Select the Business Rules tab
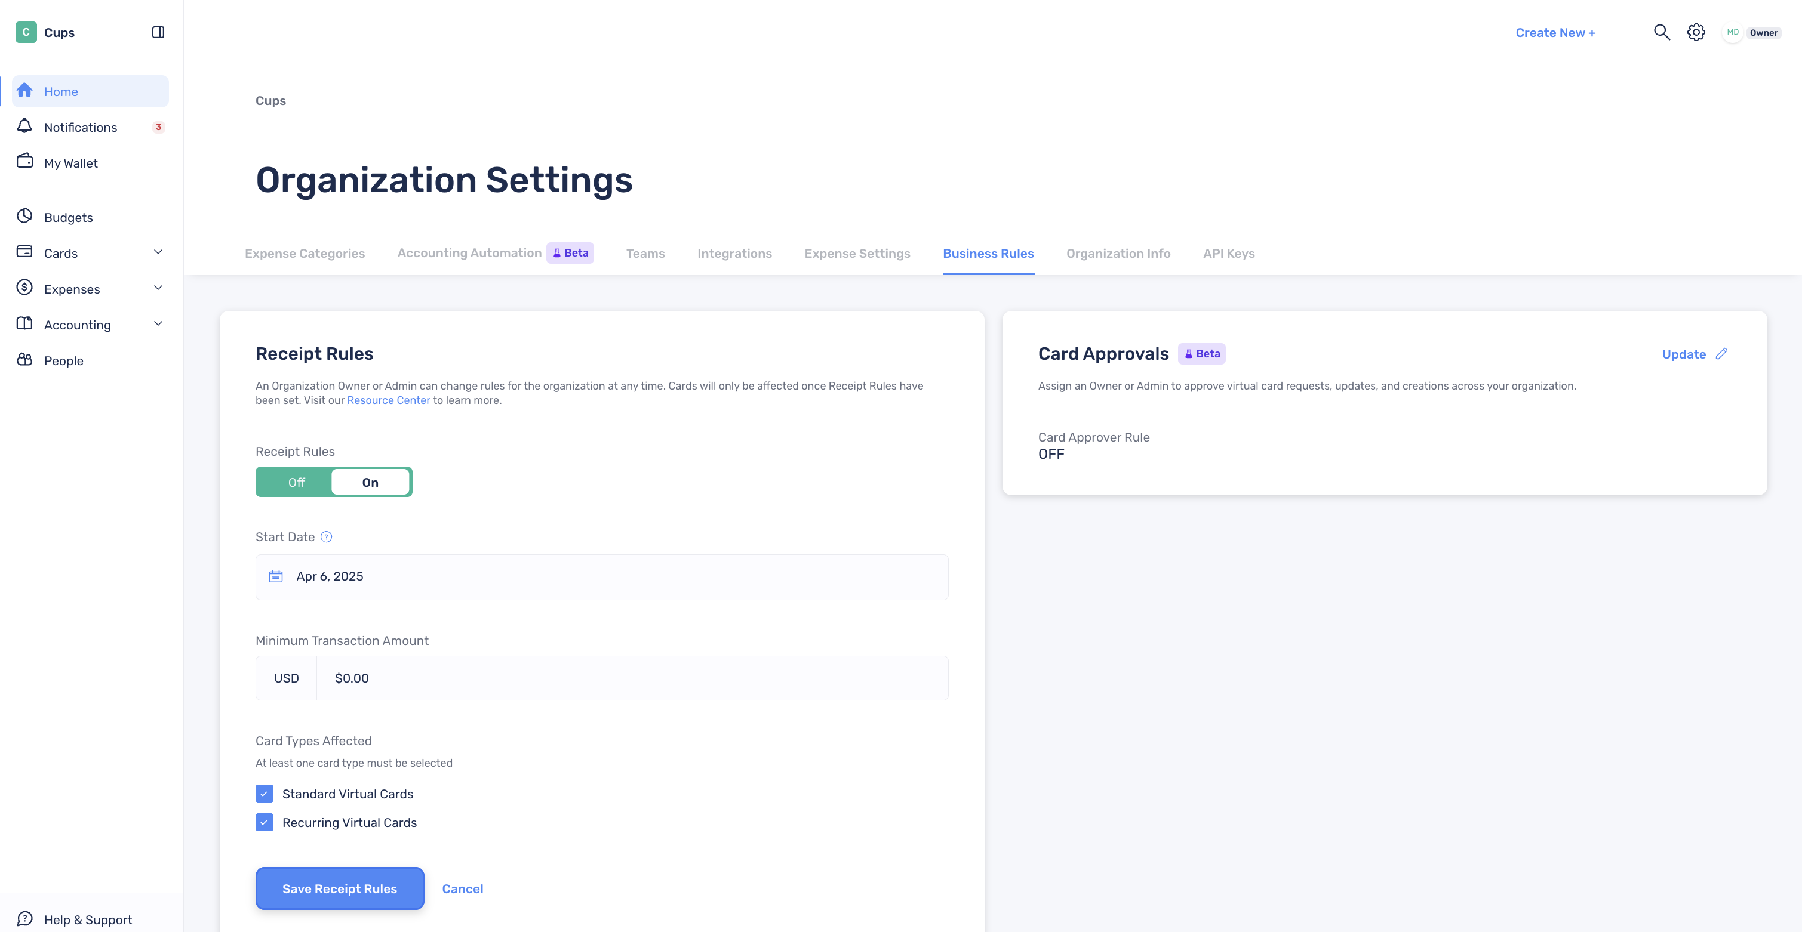Screen dimensions: 1802x932 (x=988, y=254)
